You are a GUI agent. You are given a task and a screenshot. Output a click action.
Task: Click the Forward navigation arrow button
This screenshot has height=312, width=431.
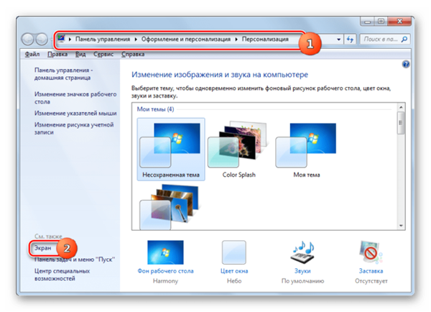point(42,39)
